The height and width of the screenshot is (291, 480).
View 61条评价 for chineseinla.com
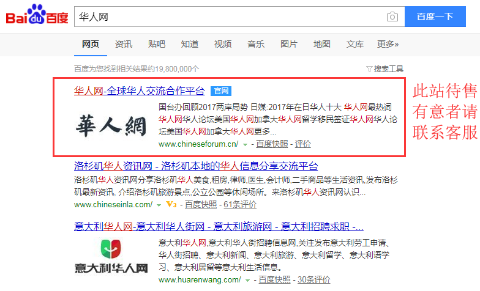click(x=240, y=204)
